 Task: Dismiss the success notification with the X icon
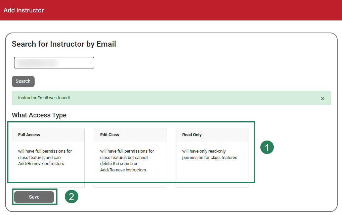[x=323, y=98]
